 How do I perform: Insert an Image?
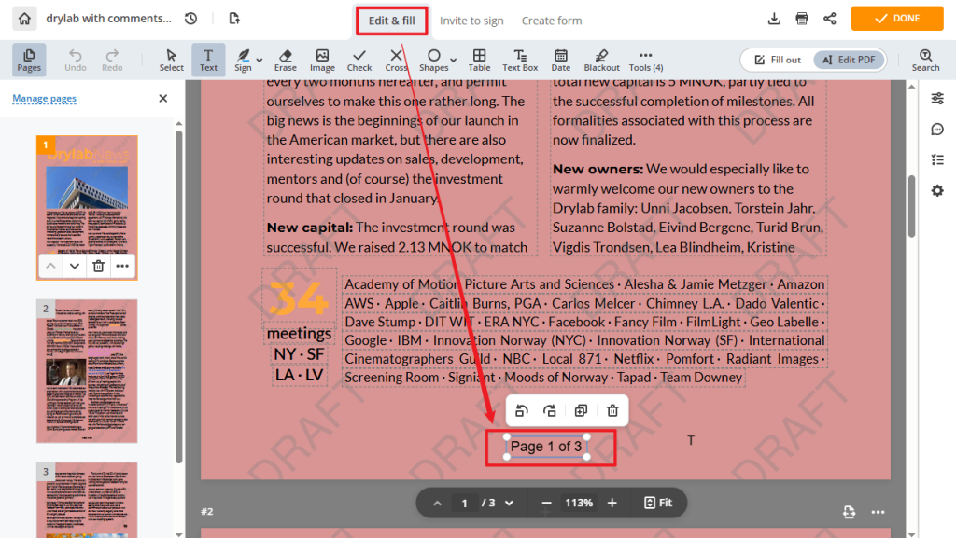pyautogui.click(x=322, y=60)
